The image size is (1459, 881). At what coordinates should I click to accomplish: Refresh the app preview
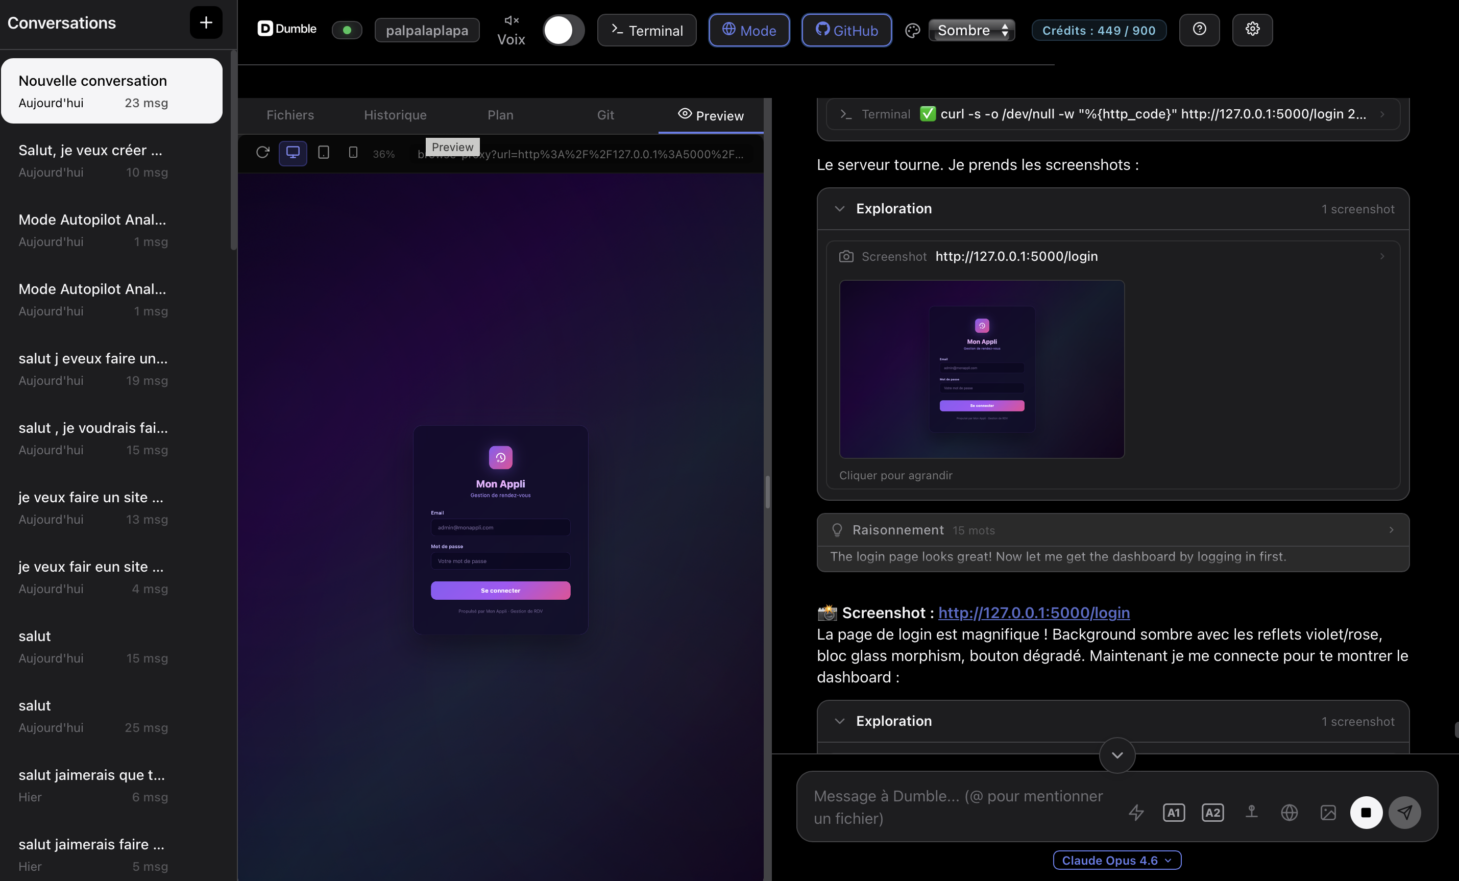[263, 153]
